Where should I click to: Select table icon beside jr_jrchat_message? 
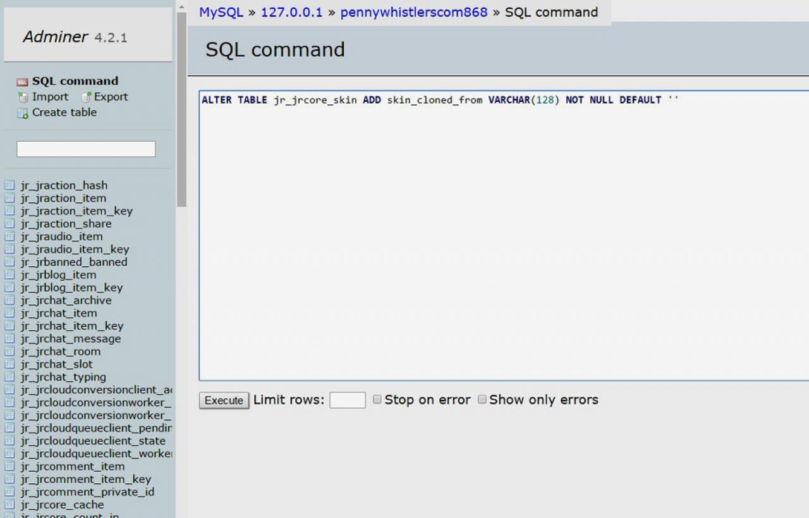point(9,338)
